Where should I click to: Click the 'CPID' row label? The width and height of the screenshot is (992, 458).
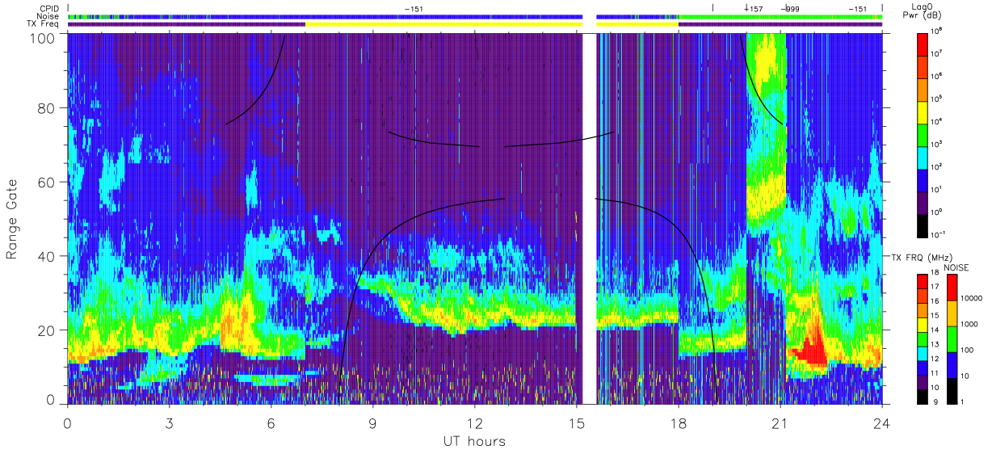click(49, 8)
